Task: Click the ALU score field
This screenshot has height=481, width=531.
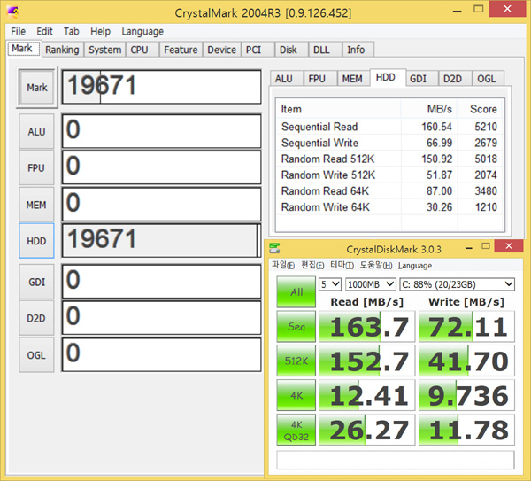Action: click(x=162, y=131)
